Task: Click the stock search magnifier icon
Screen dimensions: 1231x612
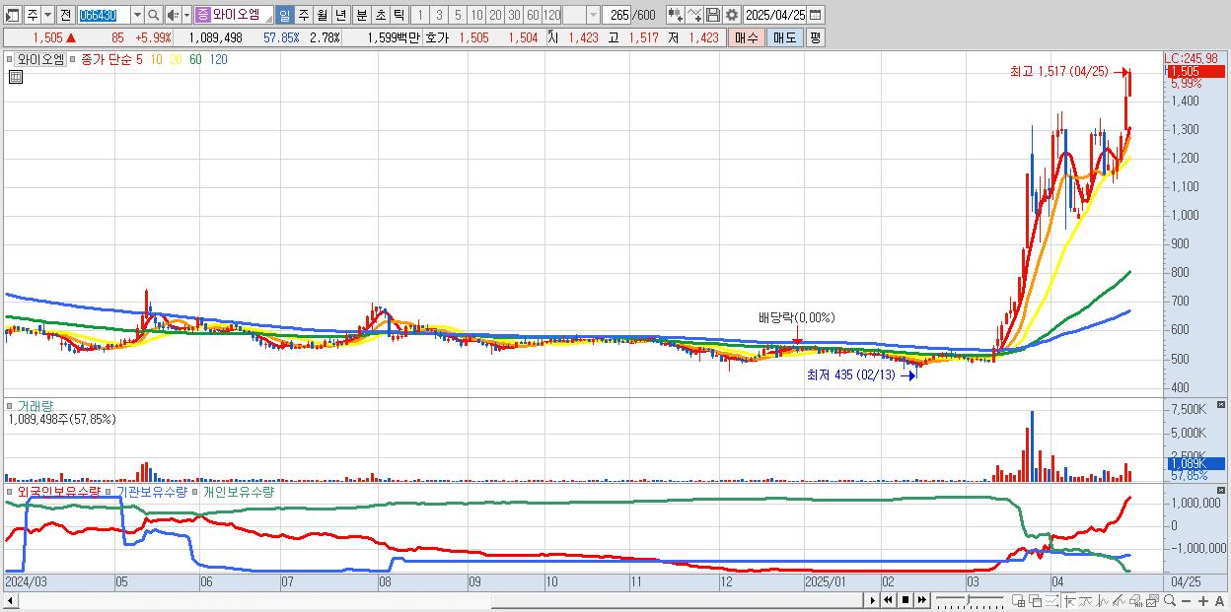Action: tap(154, 15)
